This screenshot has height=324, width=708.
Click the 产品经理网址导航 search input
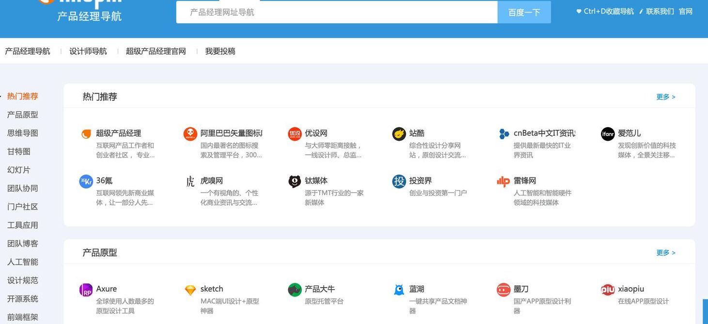click(x=337, y=12)
